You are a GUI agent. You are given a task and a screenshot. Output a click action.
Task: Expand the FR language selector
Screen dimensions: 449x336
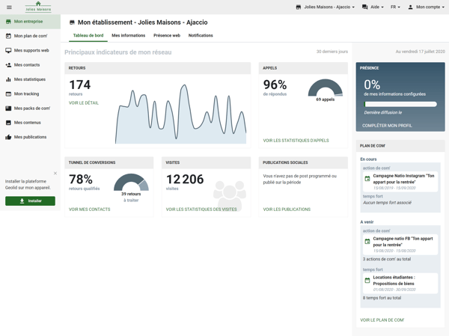[x=395, y=7]
